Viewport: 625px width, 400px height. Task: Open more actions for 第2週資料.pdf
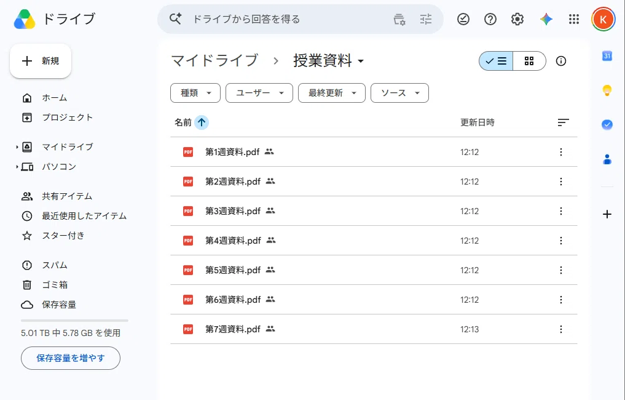click(561, 182)
